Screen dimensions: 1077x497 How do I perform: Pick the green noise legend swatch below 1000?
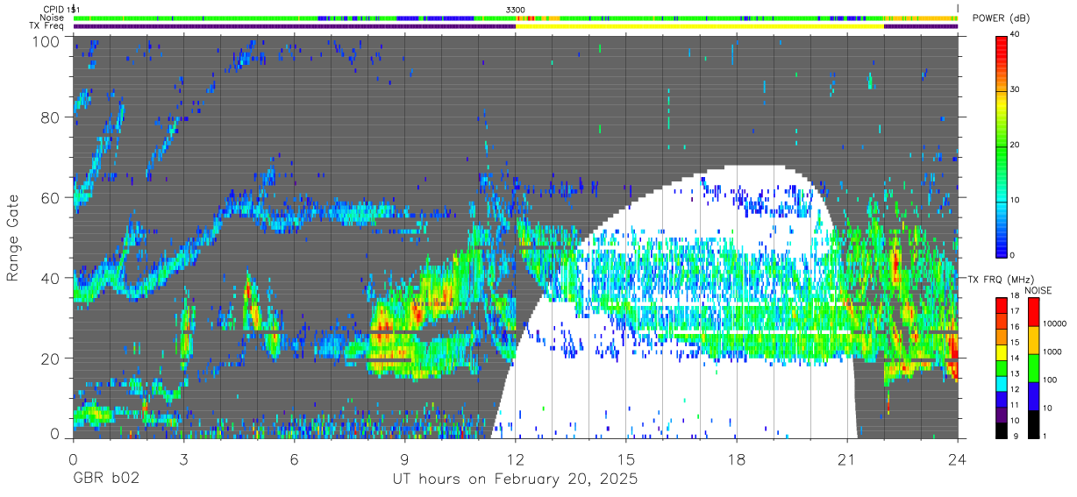[1033, 367]
